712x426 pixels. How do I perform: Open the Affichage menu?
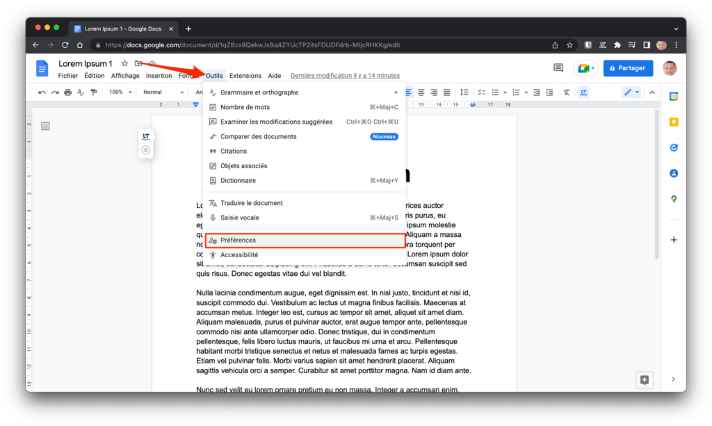[125, 76]
